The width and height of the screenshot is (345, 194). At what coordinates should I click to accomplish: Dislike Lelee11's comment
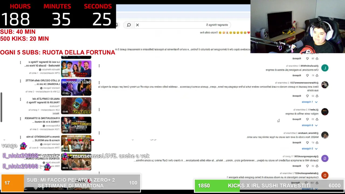point(307,119)
